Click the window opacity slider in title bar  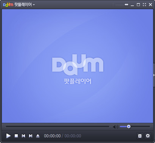122,5
